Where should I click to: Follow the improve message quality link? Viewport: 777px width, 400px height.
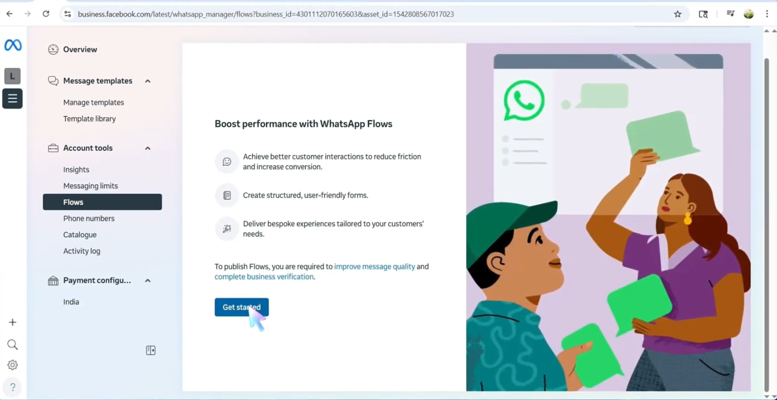click(374, 266)
